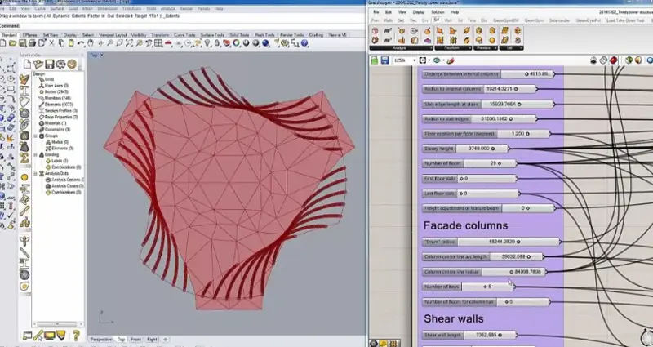Click the green eye preview icon in Grasshopper
Image resolution: width=653 pixels, height=347 pixels.
point(438,60)
